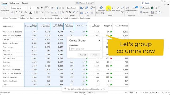Apply currency format icon
This screenshot has height=95, width=170.
70,12
